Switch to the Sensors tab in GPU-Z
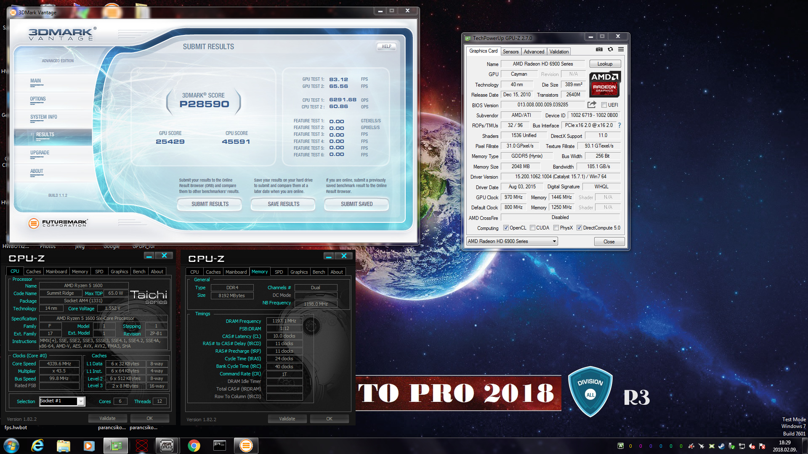This screenshot has height=454, width=808. [510, 52]
